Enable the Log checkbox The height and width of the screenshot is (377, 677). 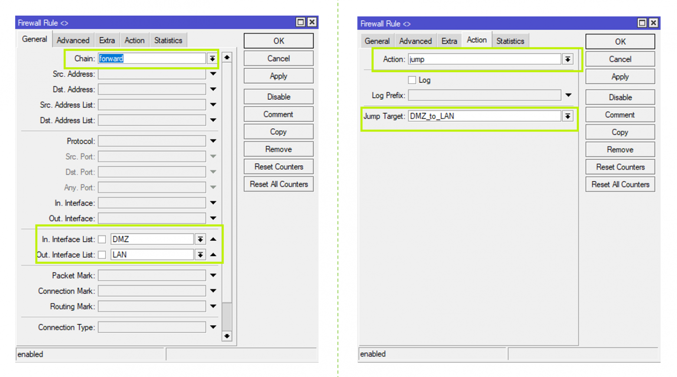[x=412, y=80]
